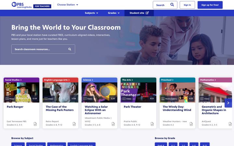The height and width of the screenshot is (146, 234).
Task: Open the Preschool category tag
Action: tap(167, 80)
